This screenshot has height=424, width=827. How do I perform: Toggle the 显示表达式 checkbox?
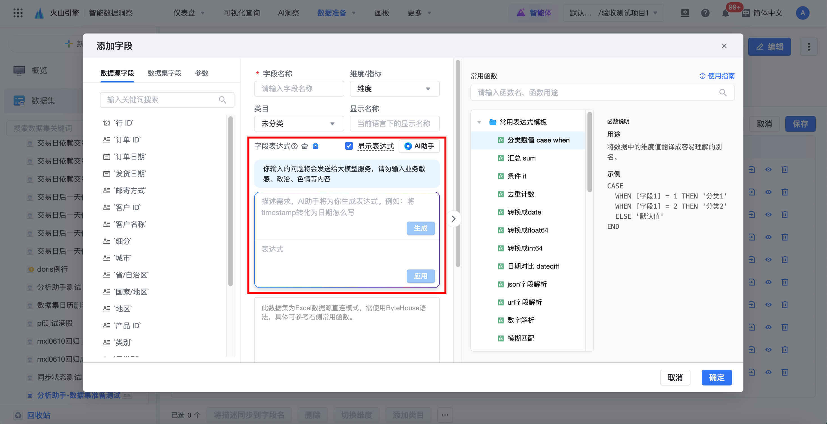click(x=349, y=146)
